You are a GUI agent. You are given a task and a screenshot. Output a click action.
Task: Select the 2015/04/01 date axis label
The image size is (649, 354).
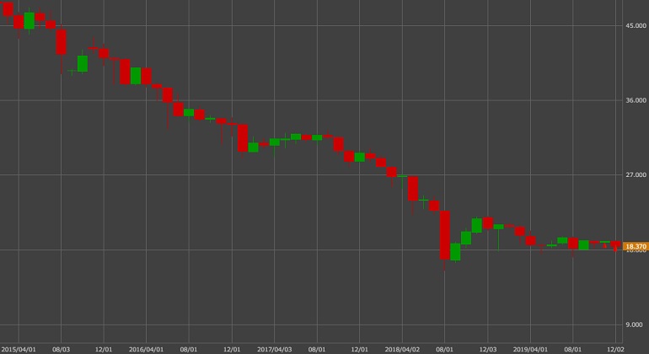tap(19, 350)
